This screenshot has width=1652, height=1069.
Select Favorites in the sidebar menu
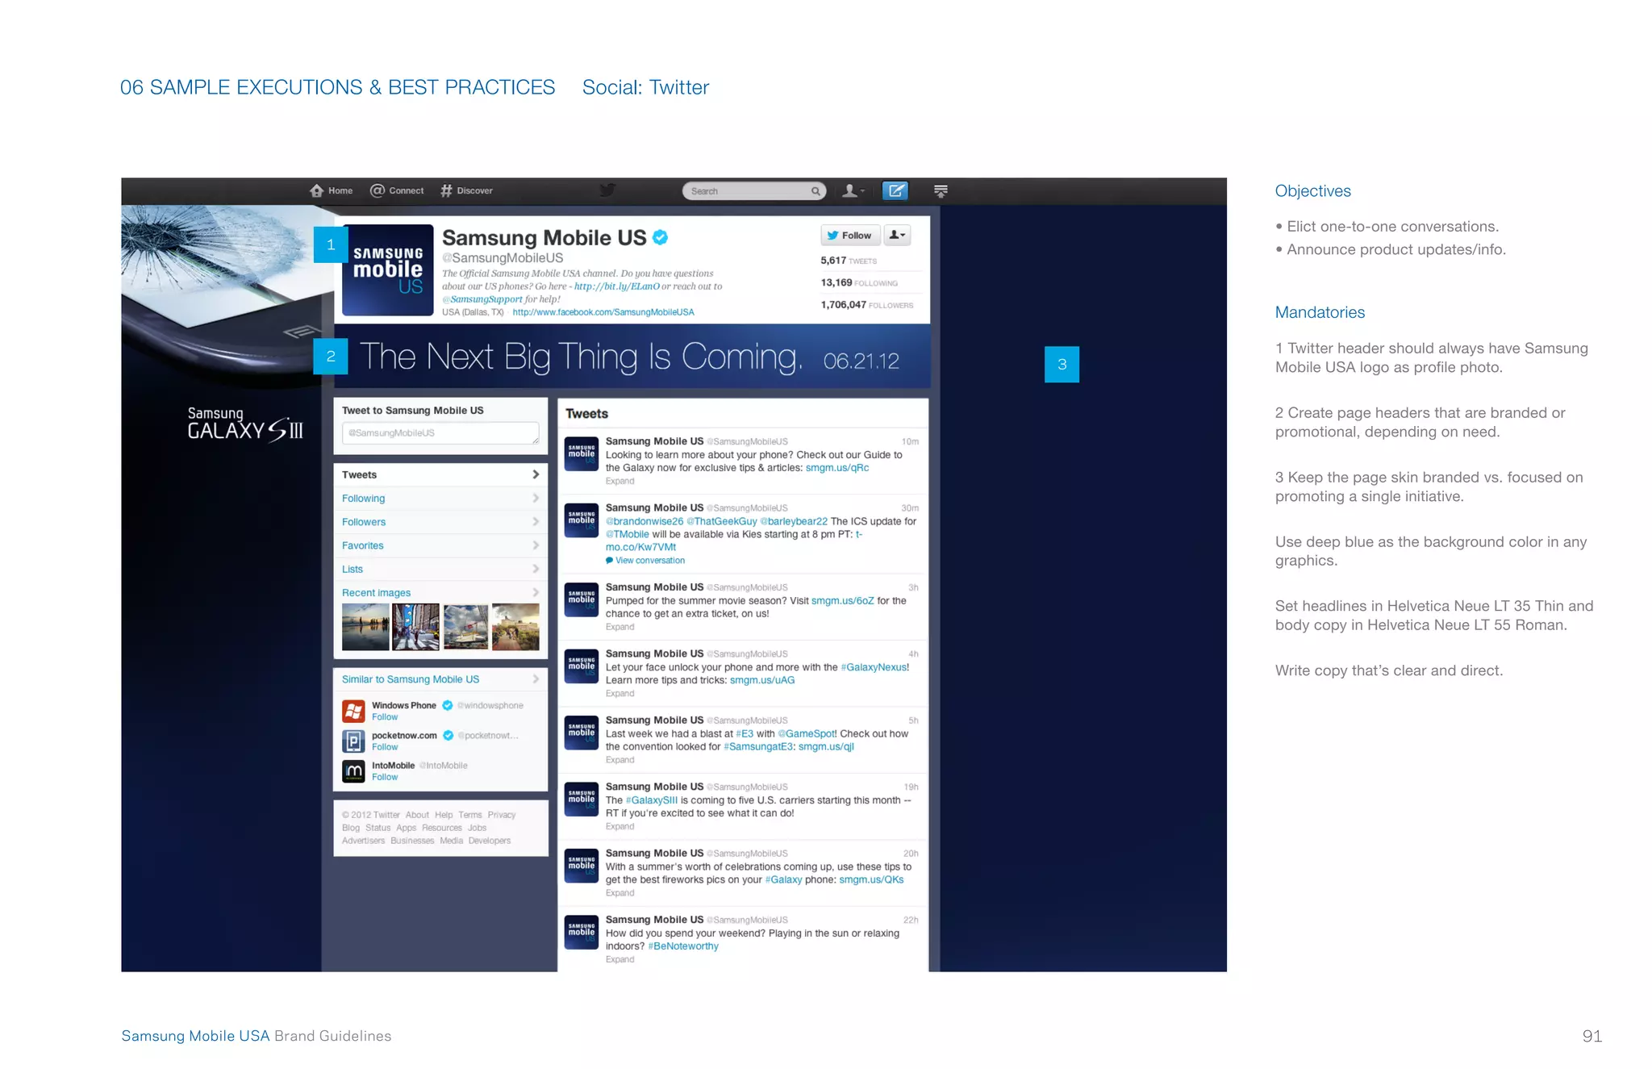click(440, 545)
